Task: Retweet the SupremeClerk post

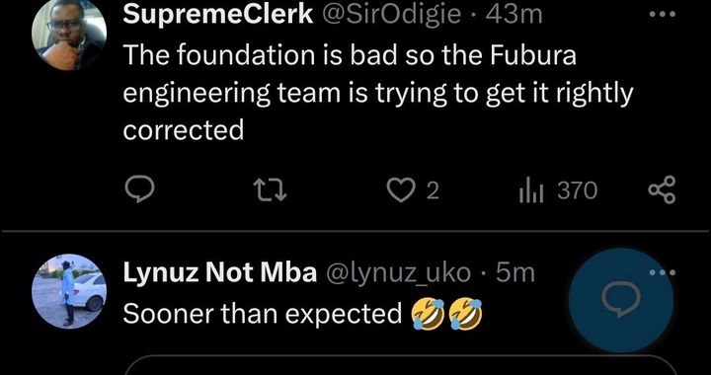Action: (x=272, y=190)
